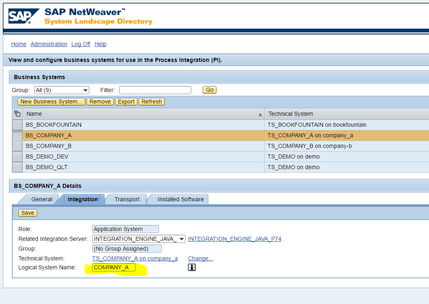The width and height of the screenshot is (429, 304).
Task: Select the BS_COMPANY_B name cell
Action: click(144, 146)
